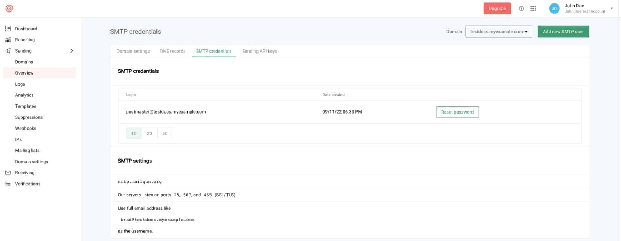Open Logs in sidebar
621x241 pixels.
click(20, 84)
